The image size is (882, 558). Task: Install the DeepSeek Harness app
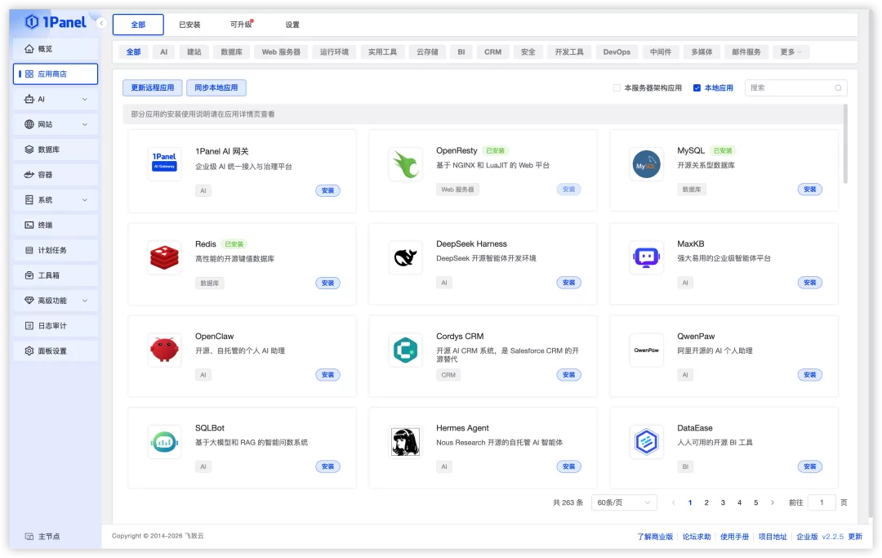(x=568, y=283)
